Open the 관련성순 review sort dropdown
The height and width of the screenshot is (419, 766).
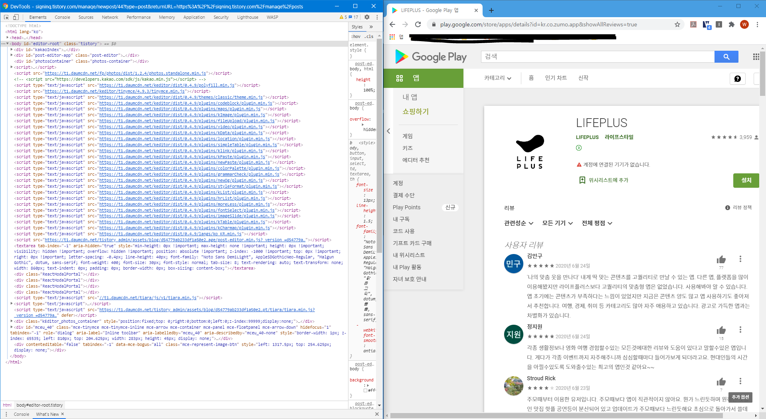point(519,223)
